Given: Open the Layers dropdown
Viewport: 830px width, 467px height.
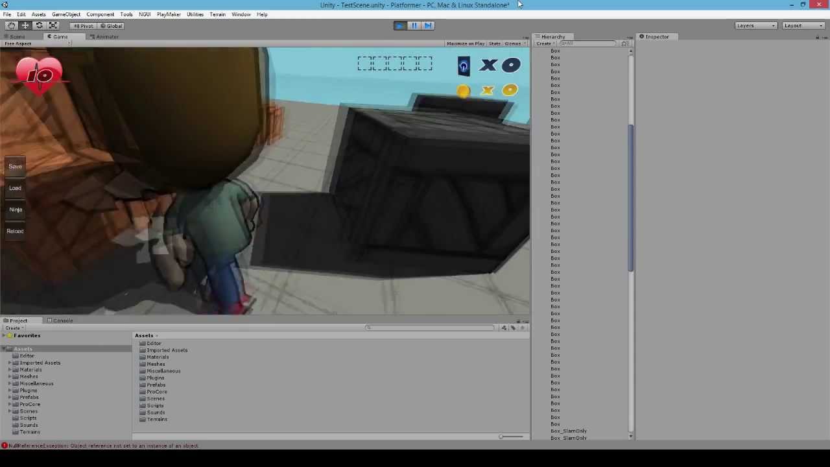Looking at the screenshot, I should (755, 25).
